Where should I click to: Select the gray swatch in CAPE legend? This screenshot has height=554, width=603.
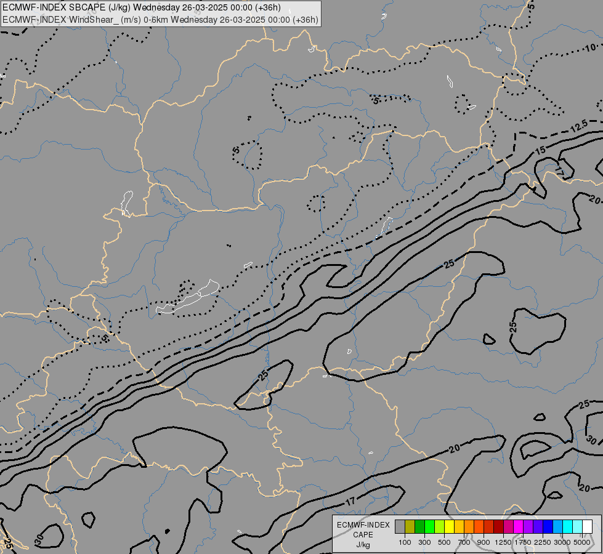pos(400,527)
